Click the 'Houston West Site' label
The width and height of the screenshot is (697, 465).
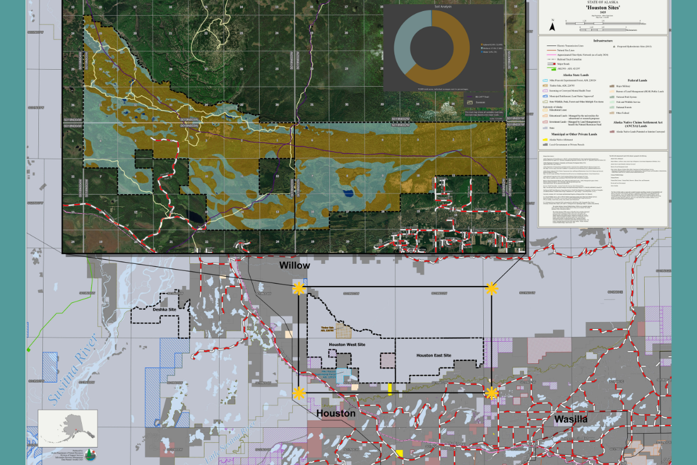tap(347, 345)
